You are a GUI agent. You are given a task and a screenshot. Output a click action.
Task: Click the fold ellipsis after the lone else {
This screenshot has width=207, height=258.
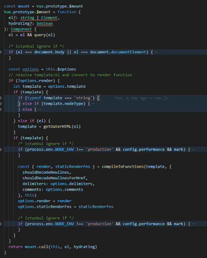coord(39,109)
